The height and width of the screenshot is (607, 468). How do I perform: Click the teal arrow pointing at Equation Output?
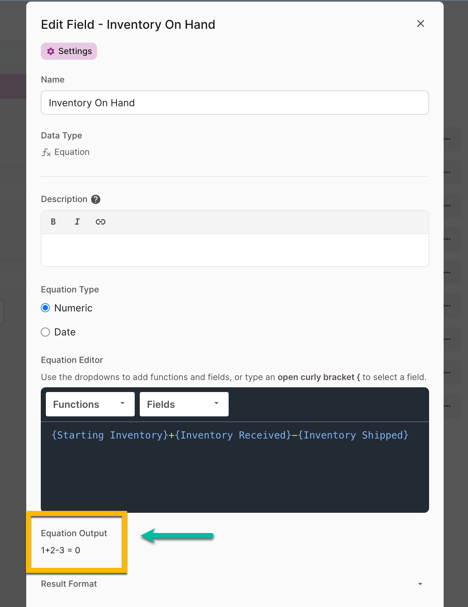(x=177, y=536)
